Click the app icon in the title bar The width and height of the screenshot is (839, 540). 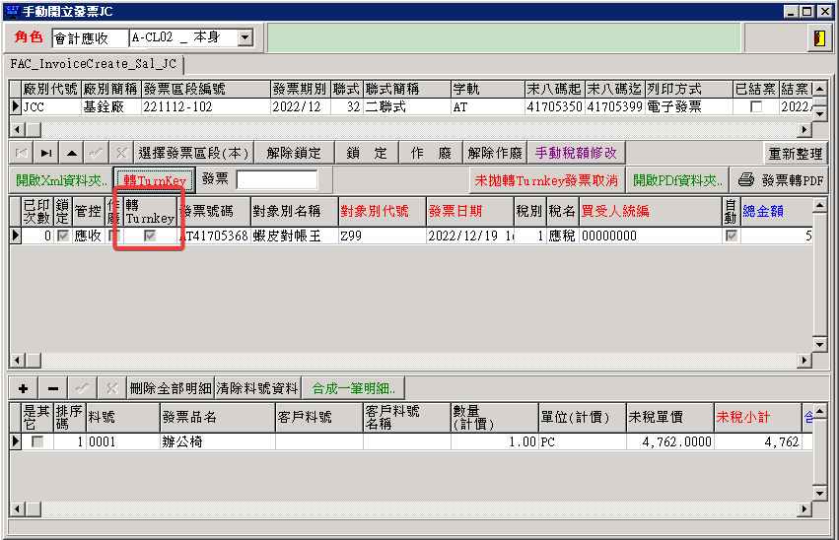[11, 11]
